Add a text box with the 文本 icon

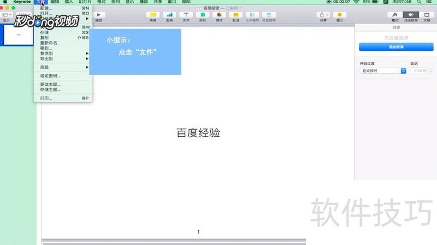point(186,15)
